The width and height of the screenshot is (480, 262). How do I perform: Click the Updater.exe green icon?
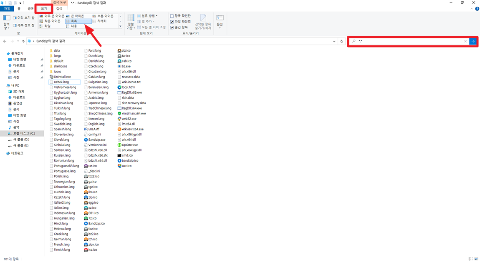pyautogui.click(x=119, y=145)
